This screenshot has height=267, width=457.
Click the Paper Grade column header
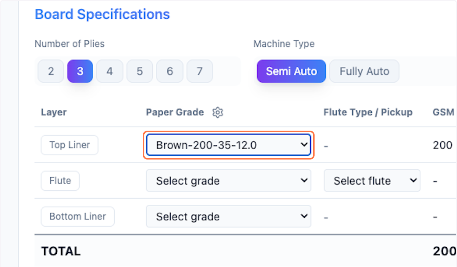click(x=175, y=112)
